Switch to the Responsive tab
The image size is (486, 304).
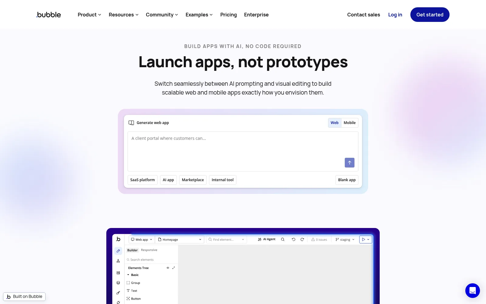coord(149,250)
